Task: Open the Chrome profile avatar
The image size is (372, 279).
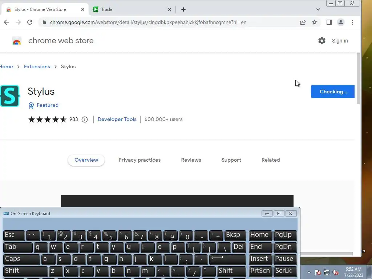Action: pos(341,22)
